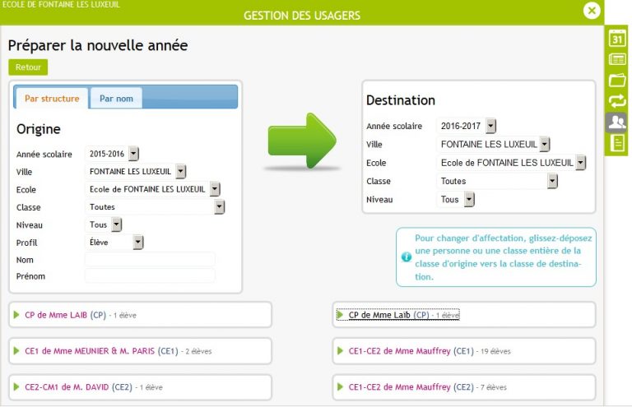Click the big green transfer arrow

(302, 141)
